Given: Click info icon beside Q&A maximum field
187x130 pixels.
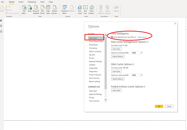Looking at the screenshot, I should click(x=142, y=75).
